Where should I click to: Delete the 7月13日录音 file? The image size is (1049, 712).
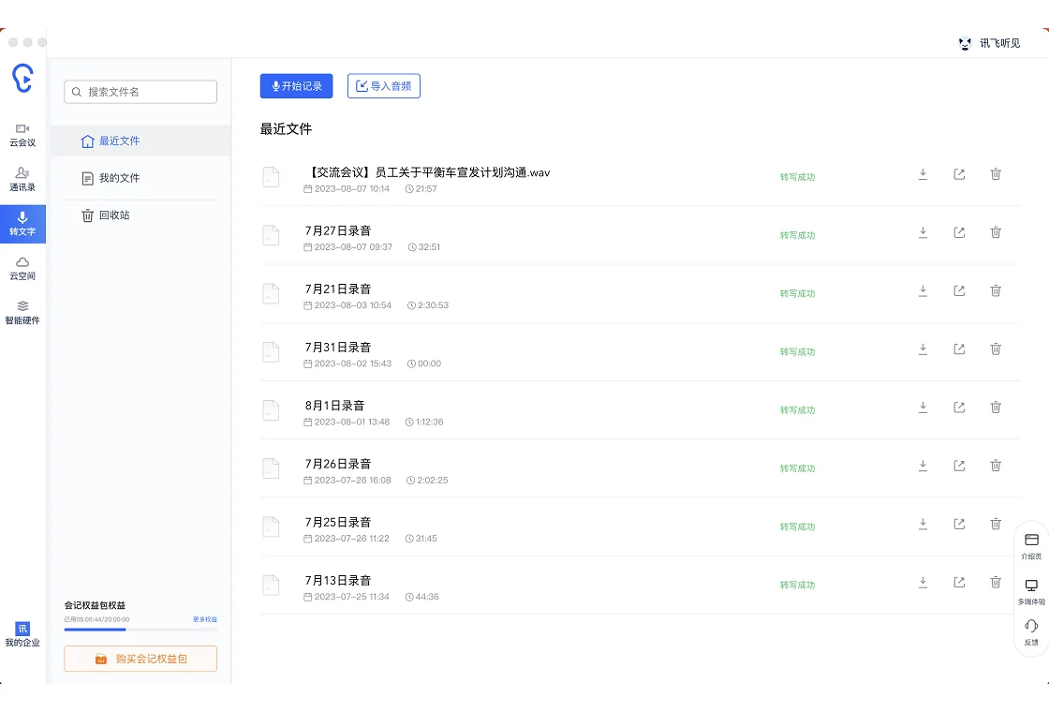[996, 582]
